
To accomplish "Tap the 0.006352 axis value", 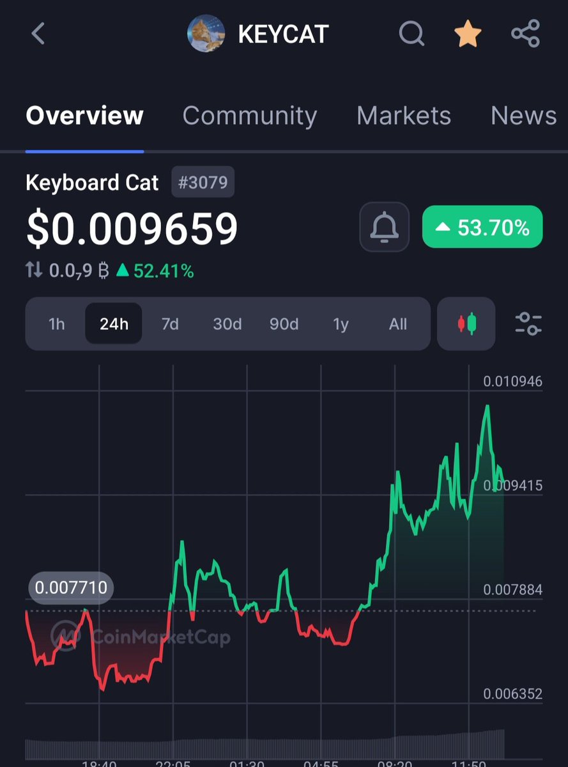I will point(513,694).
